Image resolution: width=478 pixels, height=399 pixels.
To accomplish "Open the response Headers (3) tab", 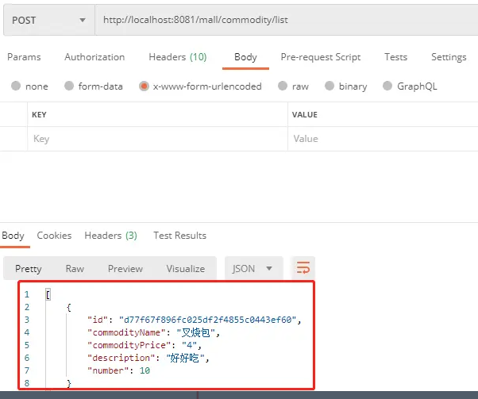I will point(110,236).
